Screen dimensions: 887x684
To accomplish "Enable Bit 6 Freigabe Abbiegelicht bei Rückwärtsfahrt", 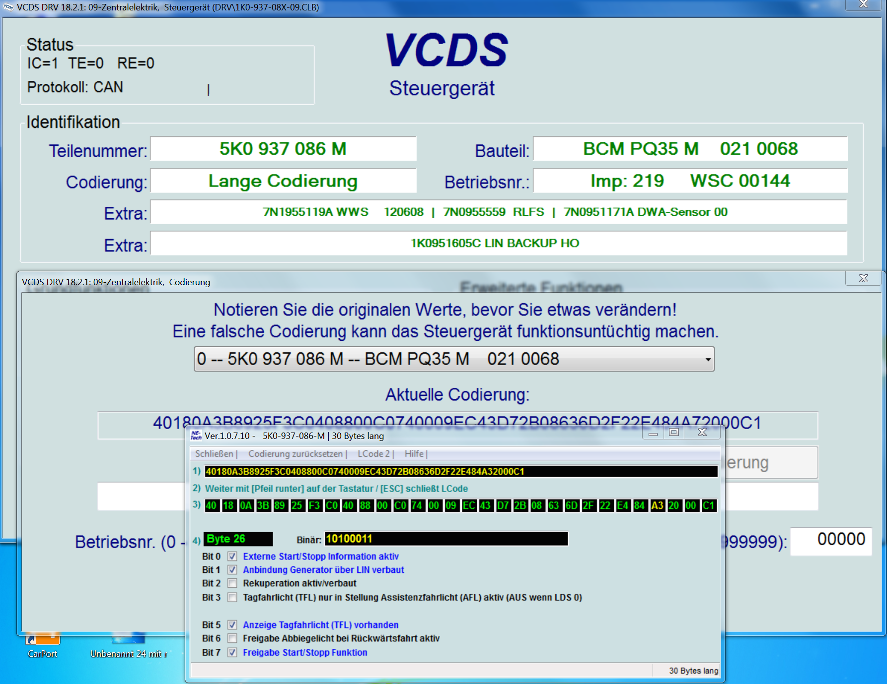I will click(x=232, y=638).
